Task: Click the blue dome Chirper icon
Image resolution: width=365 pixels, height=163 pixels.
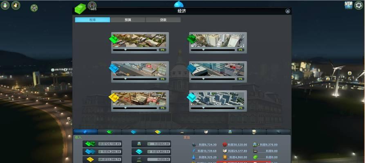Action: coord(179,4)
